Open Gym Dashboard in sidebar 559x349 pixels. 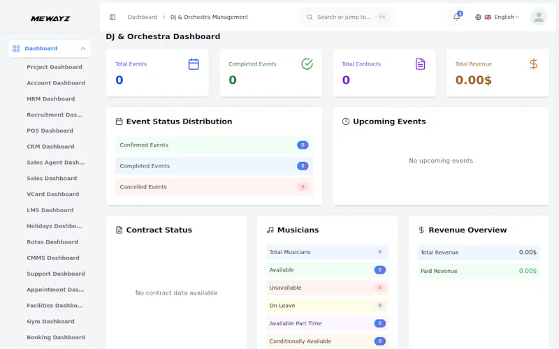pyautogui.click(x=50, y=322)
